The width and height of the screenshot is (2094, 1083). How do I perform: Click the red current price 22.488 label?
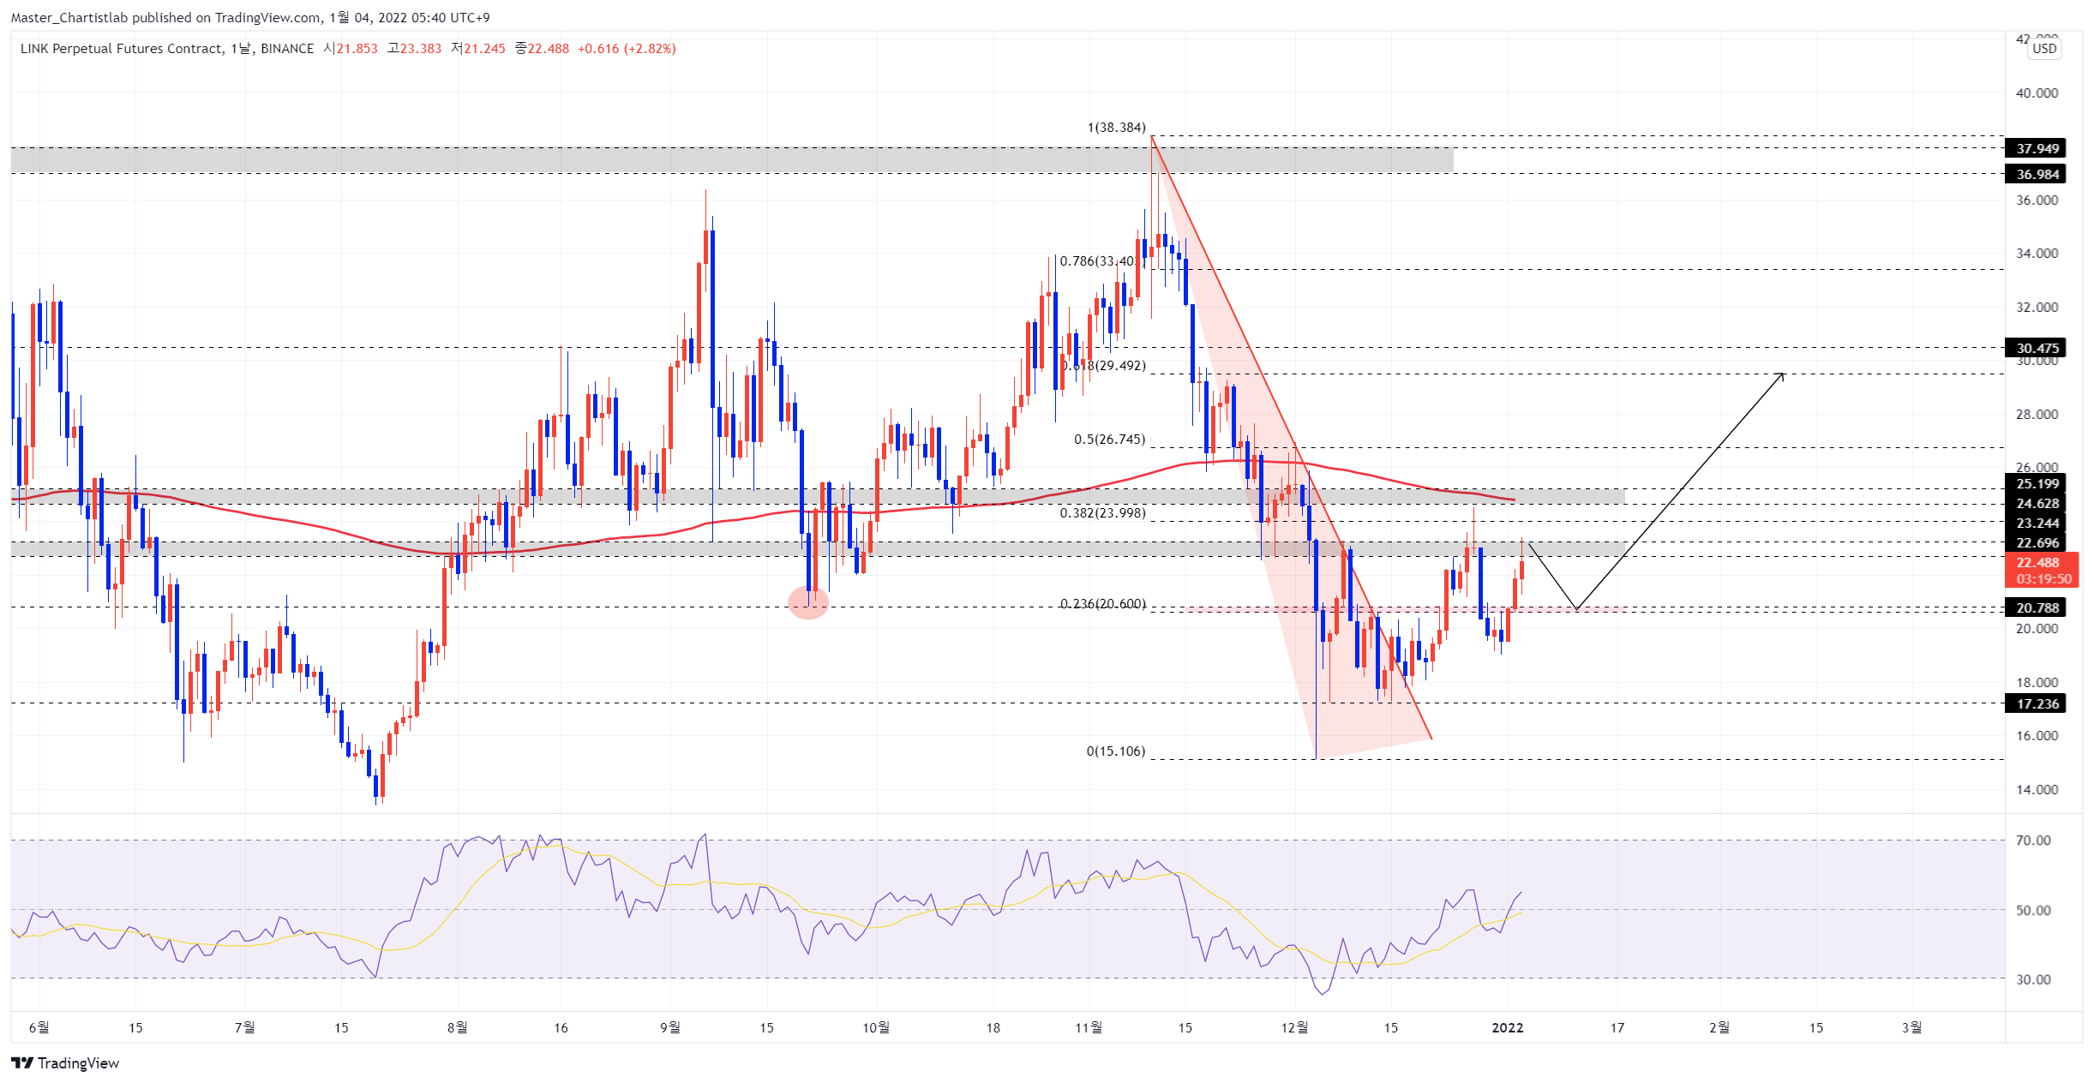2042,570
